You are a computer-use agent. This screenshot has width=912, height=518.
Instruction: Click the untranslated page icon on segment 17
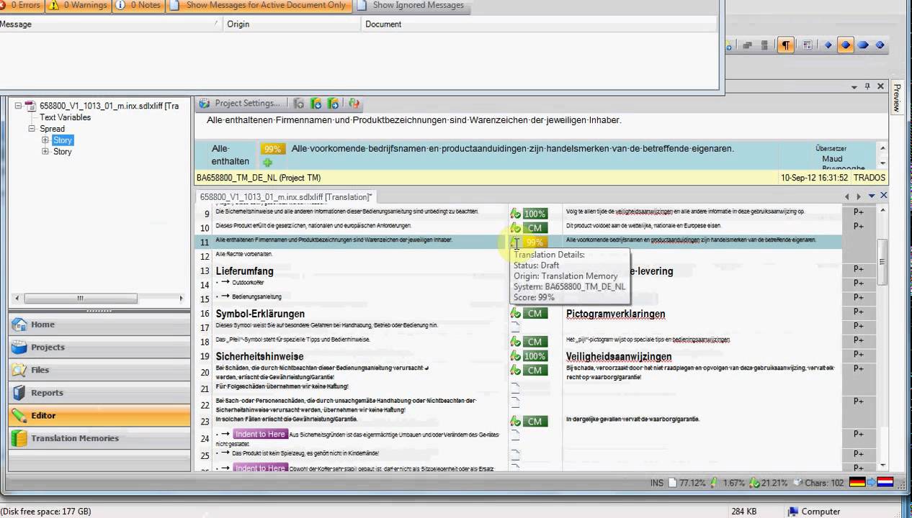[x=515, y=327]
